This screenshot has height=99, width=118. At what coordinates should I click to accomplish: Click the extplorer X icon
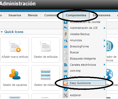coord(66,95)
